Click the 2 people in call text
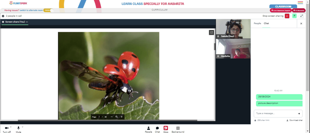Image resolution: width=310 pixels, height=133 pixels. click(14, 16)
